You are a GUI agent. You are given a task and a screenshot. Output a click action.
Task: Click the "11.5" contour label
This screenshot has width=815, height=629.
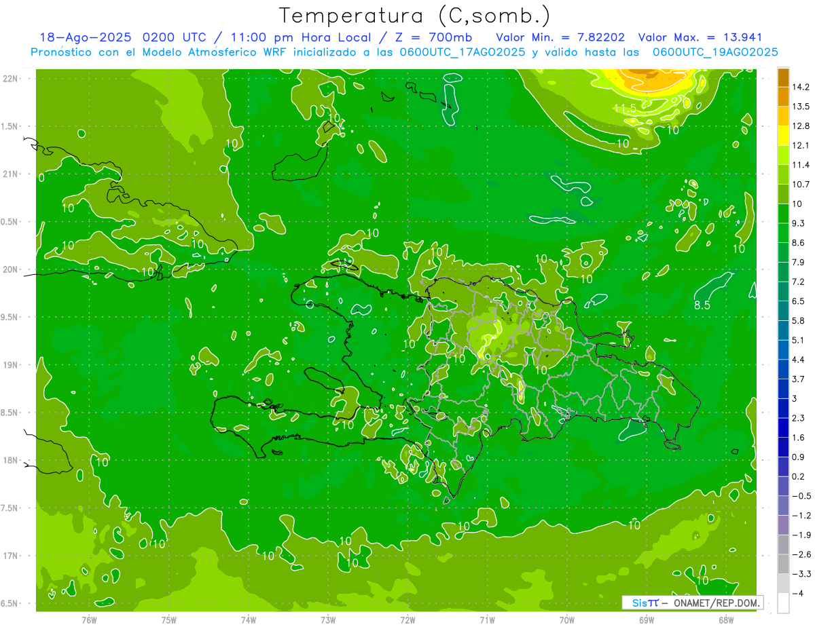coord(625,108)
